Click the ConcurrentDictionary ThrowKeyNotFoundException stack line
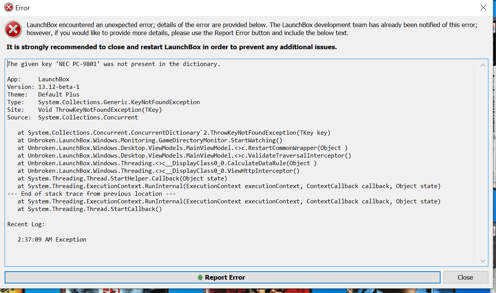Image resolution: width=496 pixels, height=293 pixels. [174, 133]
